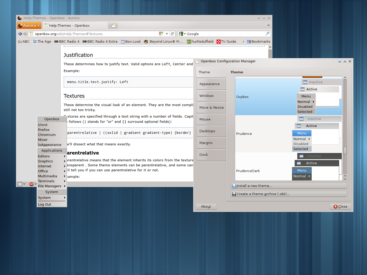The image size is (367, 275).
Task: Switch to the Appearance tab
Action: click(211, 84)
